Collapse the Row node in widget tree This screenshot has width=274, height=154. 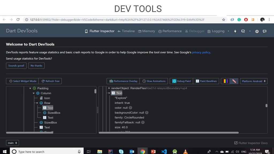point(37,103)
